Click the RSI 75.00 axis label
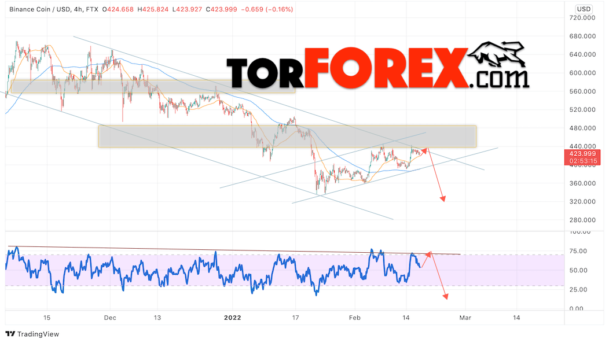 (x=578, y=251)
